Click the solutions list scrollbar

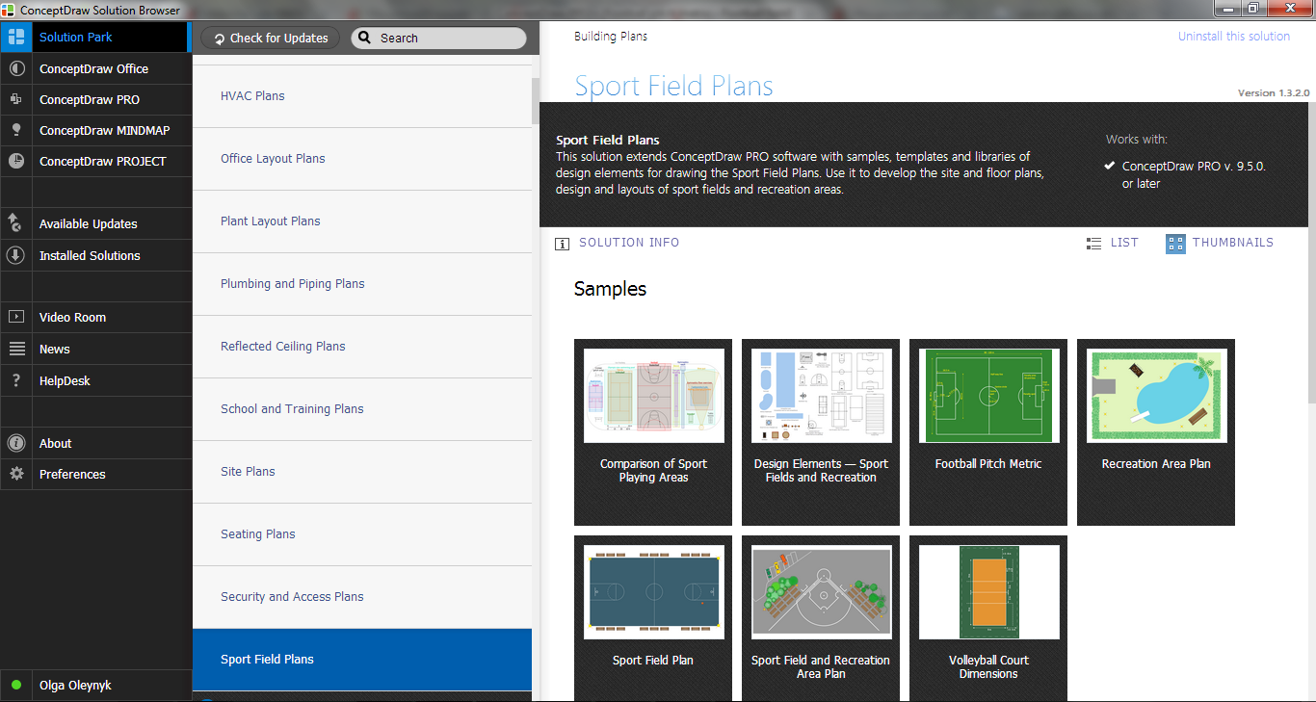coord(536,100)
